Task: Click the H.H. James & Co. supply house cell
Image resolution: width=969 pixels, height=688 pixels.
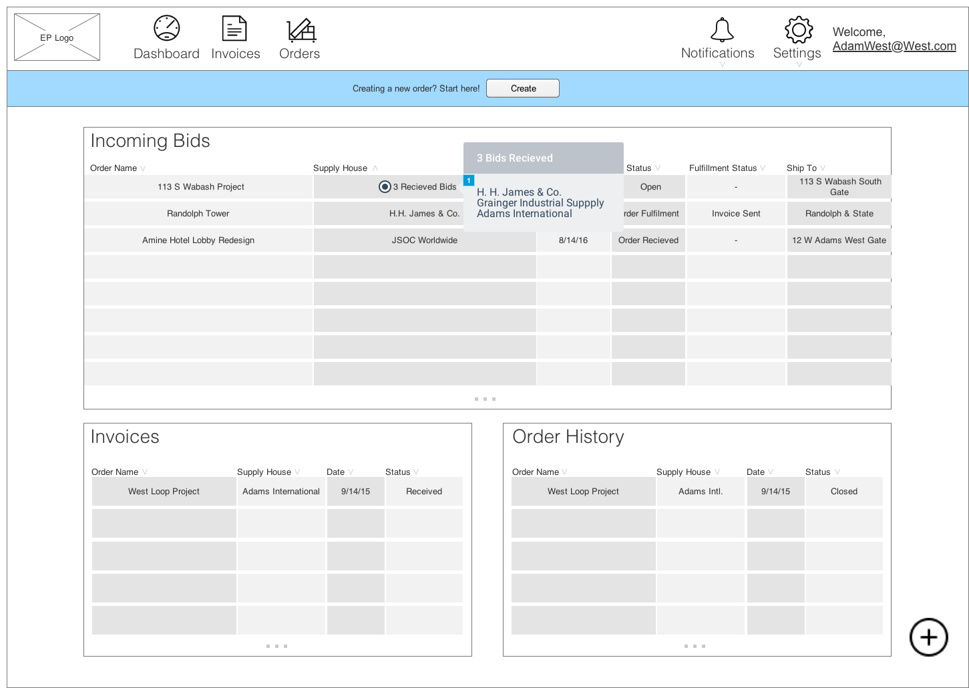Action: pyautogui.click(x=425, y=214)
